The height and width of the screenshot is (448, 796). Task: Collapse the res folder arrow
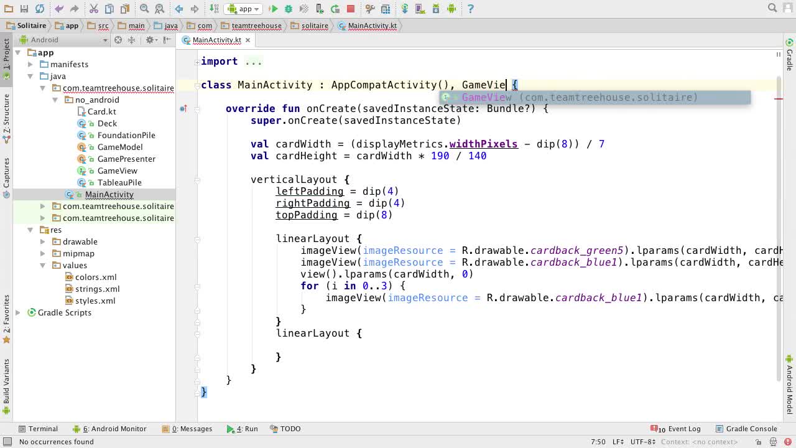coord(30,230)
